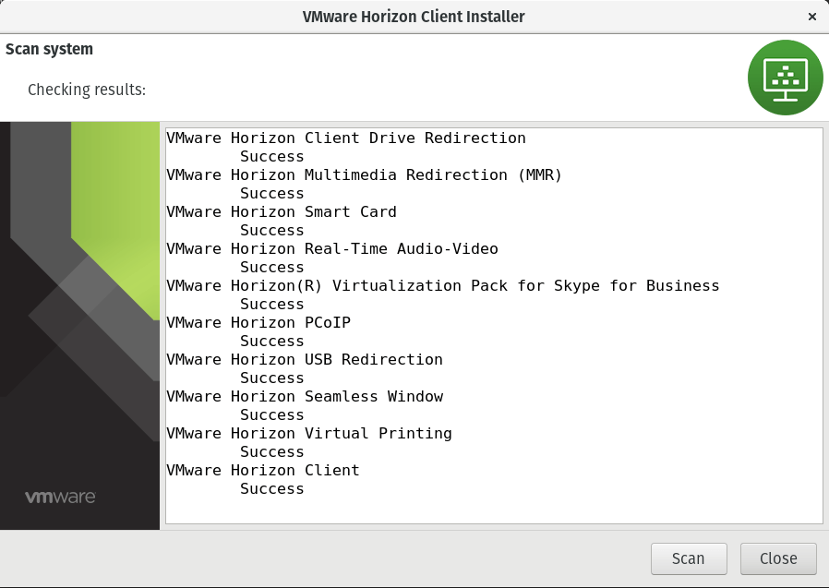The width and height of the screenshot is (829, 588).
Task: Close the installer window with X
Action: 812,17
